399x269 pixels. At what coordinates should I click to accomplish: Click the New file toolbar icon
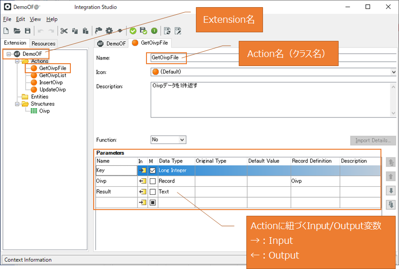7,31
